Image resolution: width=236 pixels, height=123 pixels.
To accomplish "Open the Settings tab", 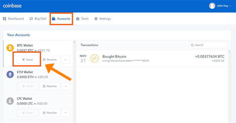I will coord(102,18).
